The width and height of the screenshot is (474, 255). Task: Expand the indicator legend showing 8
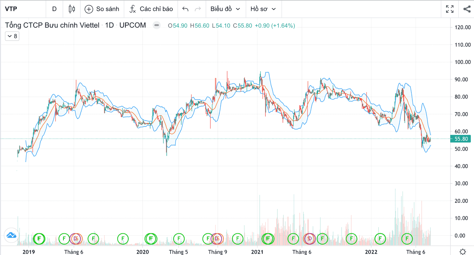tap(12, 36)
